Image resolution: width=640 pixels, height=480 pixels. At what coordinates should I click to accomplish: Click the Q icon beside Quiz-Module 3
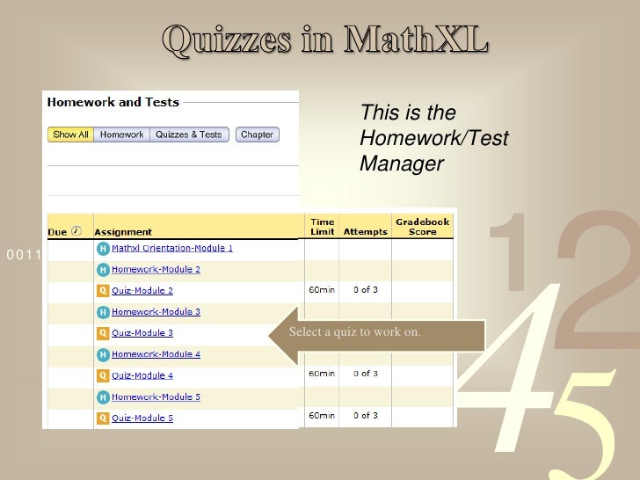coord(103,333)
